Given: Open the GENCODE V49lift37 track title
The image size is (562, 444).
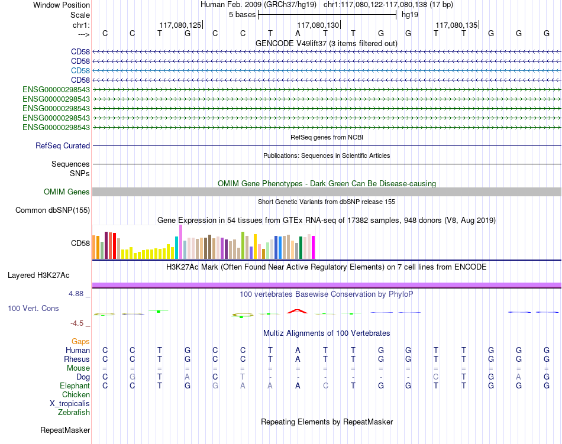Looking at the screenshot, I should click(326, 43).
